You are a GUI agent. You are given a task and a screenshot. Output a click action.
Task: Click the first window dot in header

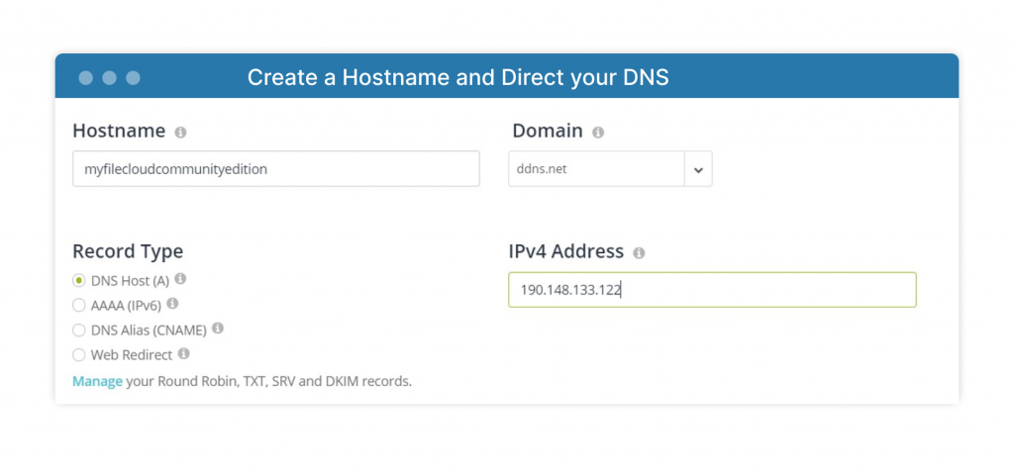pyautogui.click(x=86, y=78)
